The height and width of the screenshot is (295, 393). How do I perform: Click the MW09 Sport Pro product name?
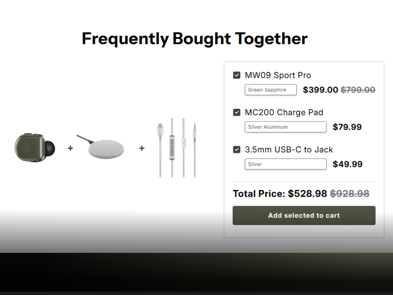[278, 75]
